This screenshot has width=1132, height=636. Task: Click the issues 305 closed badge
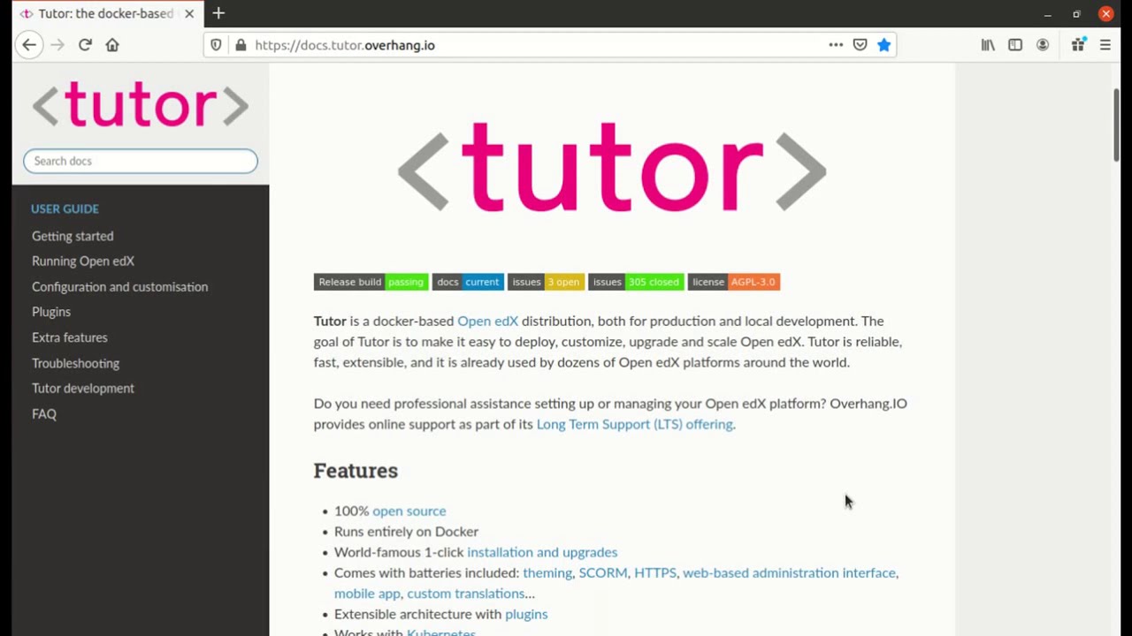coord(637,282)
